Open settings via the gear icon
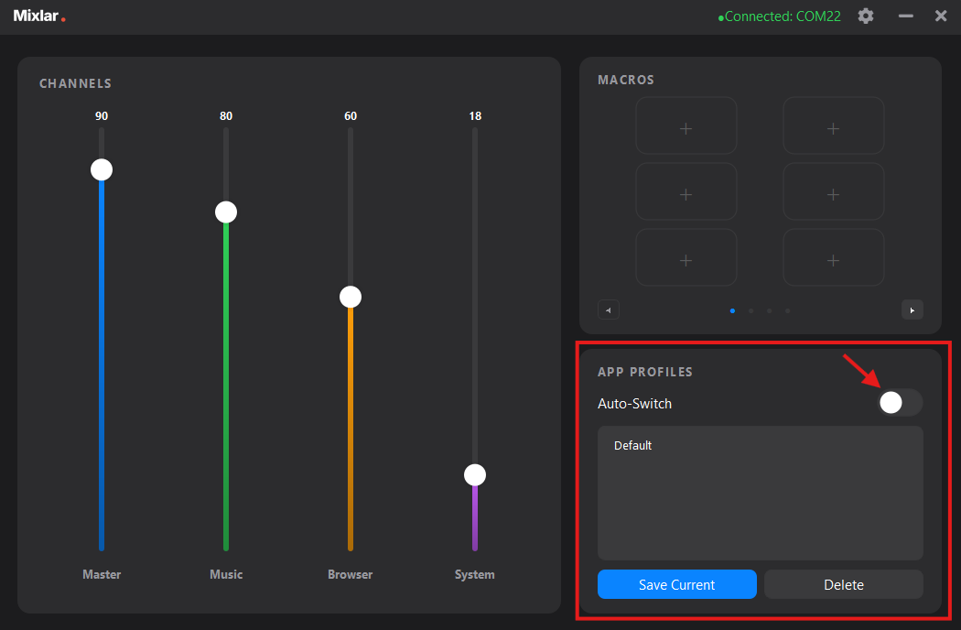961x630 pixels. coord(865,16)
